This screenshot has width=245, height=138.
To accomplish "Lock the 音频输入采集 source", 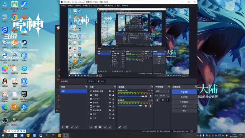I will click(x=113, y=91).
